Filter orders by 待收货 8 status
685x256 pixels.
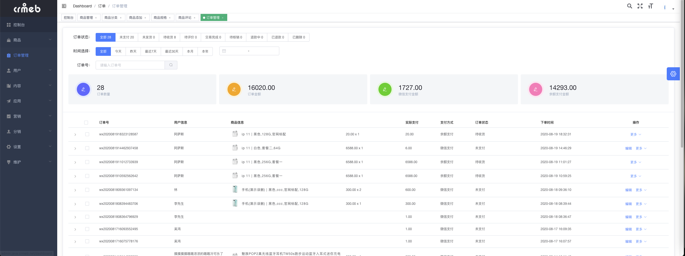click(x=169, y=37)
